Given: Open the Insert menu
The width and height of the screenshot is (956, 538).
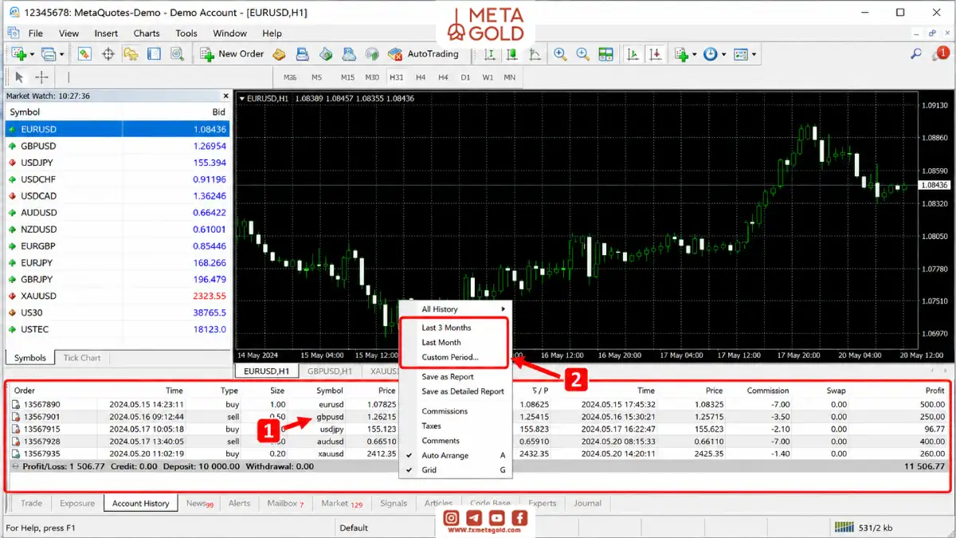Looking at the screenshot, I should pyautogui.click(x=106, y=33).
